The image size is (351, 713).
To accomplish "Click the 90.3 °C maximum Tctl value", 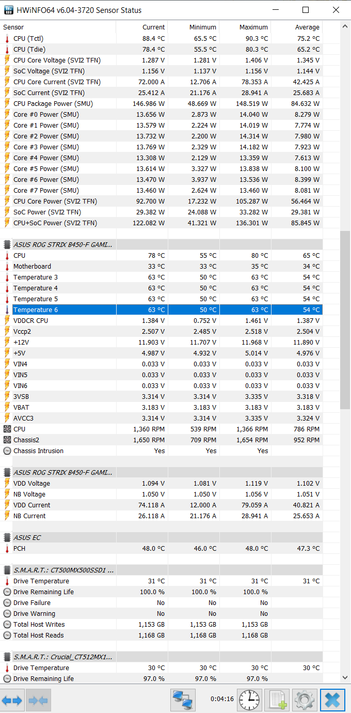I will [x=256, y=38].
